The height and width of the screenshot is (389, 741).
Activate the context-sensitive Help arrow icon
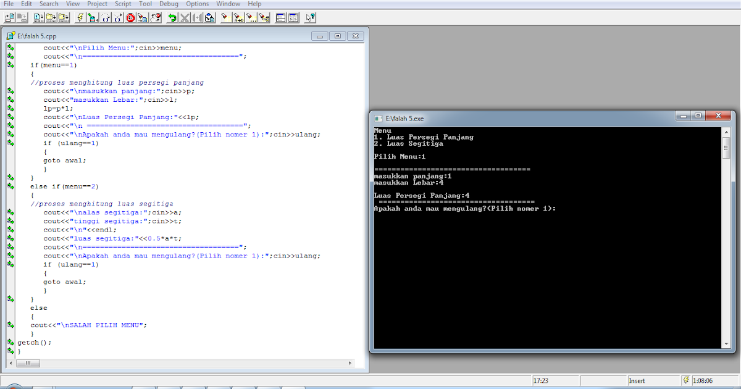[x=309, y=17]
